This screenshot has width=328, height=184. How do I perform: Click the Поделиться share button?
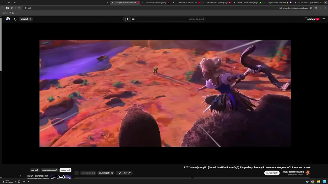click(106, 173)
